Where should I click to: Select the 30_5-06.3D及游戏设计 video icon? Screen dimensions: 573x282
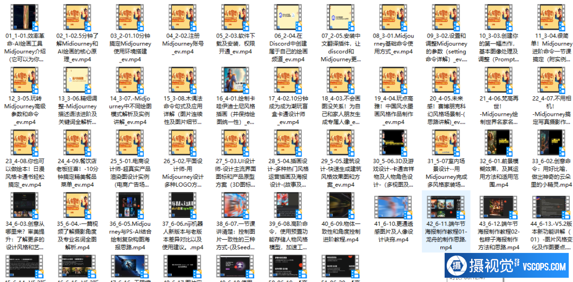click(x=394, y=142)
